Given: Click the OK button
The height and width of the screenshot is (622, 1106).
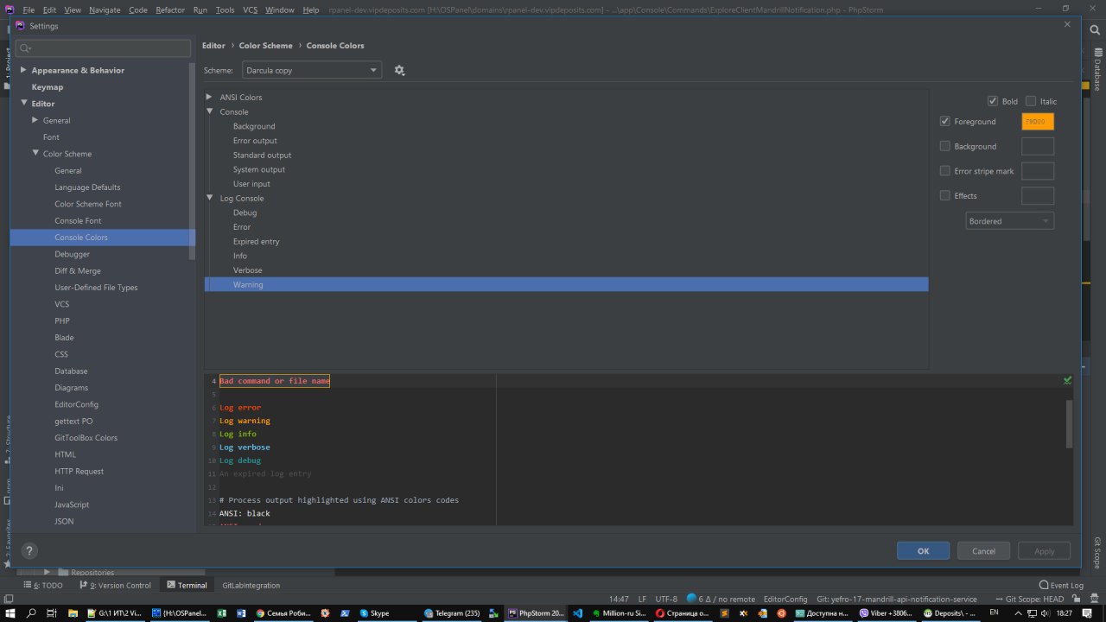Looking at the screenshot, I should (x=923, y=550).
